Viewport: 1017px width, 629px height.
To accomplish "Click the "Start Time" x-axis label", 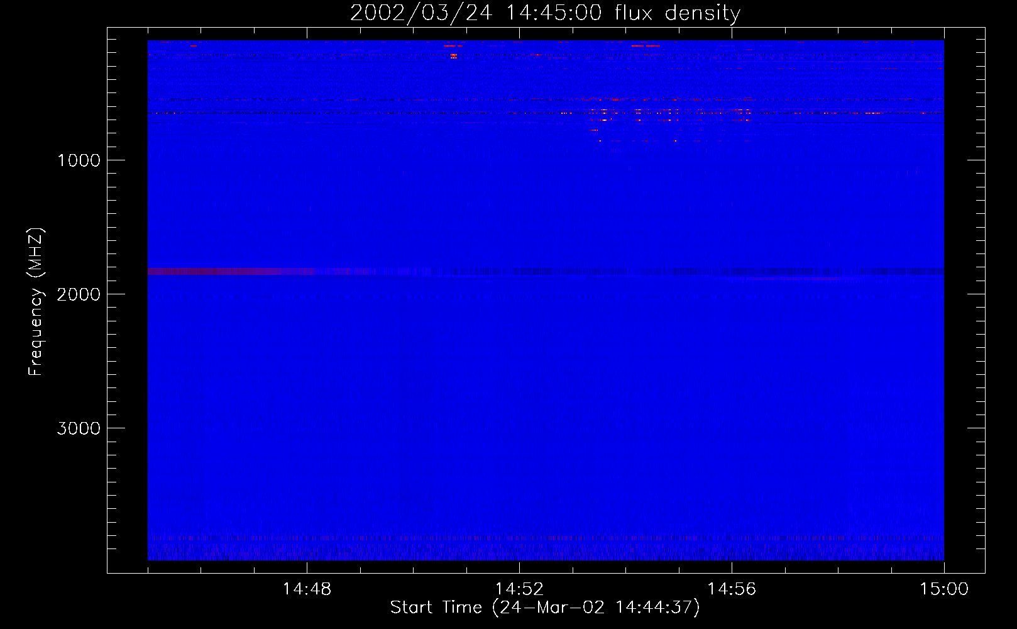I will click(544, 608).
